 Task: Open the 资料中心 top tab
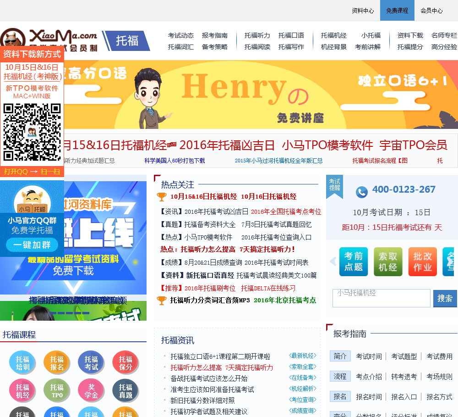(363, 11)
